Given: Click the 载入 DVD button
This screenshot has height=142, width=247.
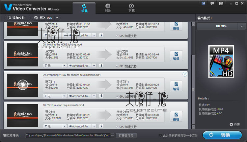Looking at the screenshot, I should (x=43, y=18).
